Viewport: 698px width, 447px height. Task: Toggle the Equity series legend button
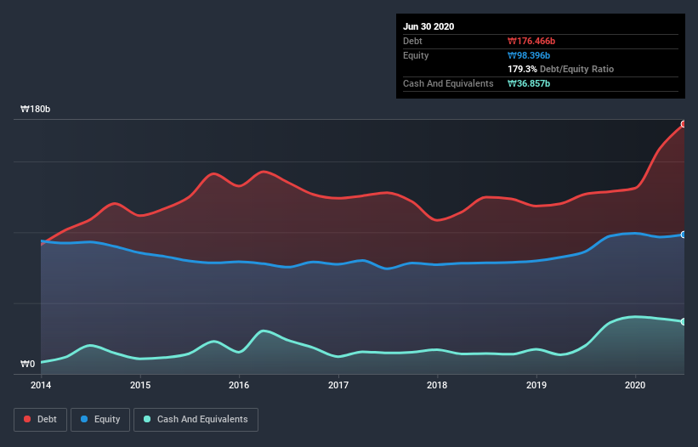[x=100, y=420]
